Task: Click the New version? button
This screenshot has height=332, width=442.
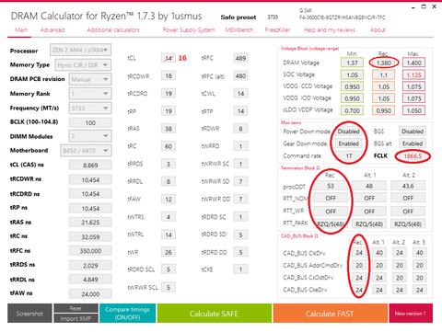Action: click(x=411, y=314)
